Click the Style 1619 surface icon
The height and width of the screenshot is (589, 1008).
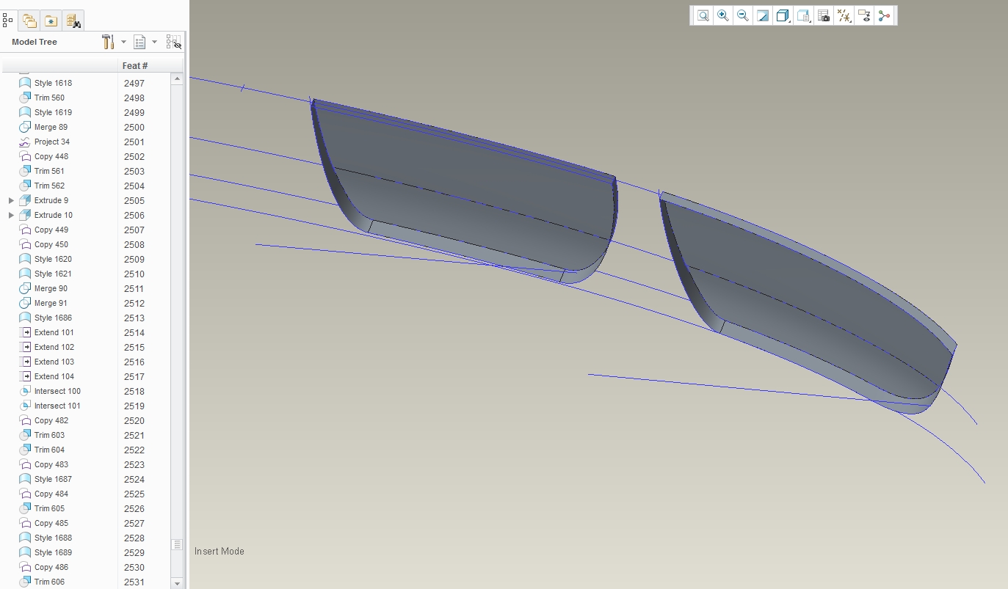25,112
